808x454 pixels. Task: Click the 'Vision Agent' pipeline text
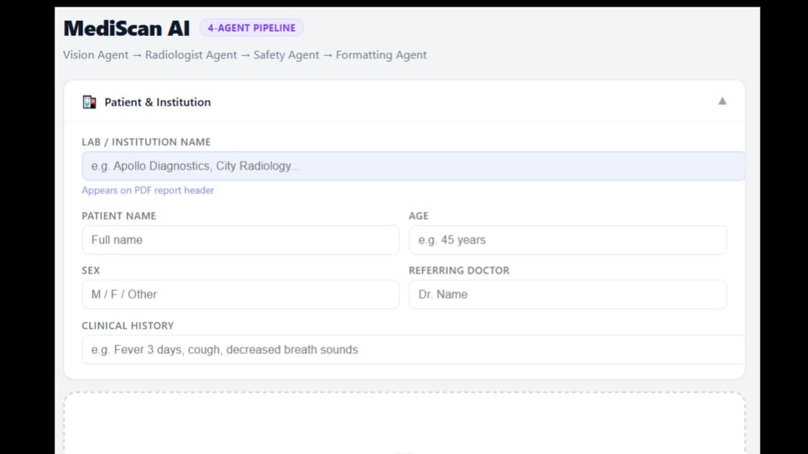coord(96,55)
